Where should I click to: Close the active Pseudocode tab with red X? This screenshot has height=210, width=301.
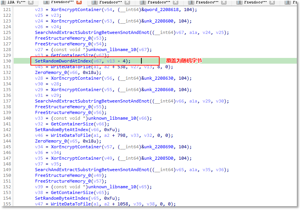pos(79,2)
